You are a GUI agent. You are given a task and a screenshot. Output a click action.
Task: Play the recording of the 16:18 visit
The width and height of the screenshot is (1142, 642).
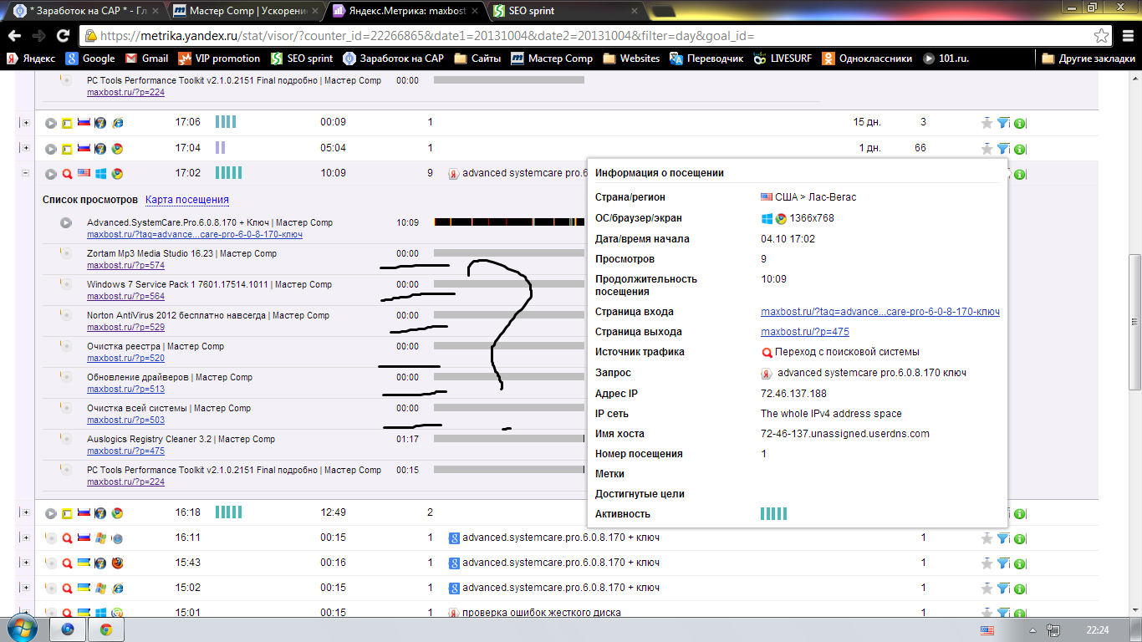click(x=51, y=513)
